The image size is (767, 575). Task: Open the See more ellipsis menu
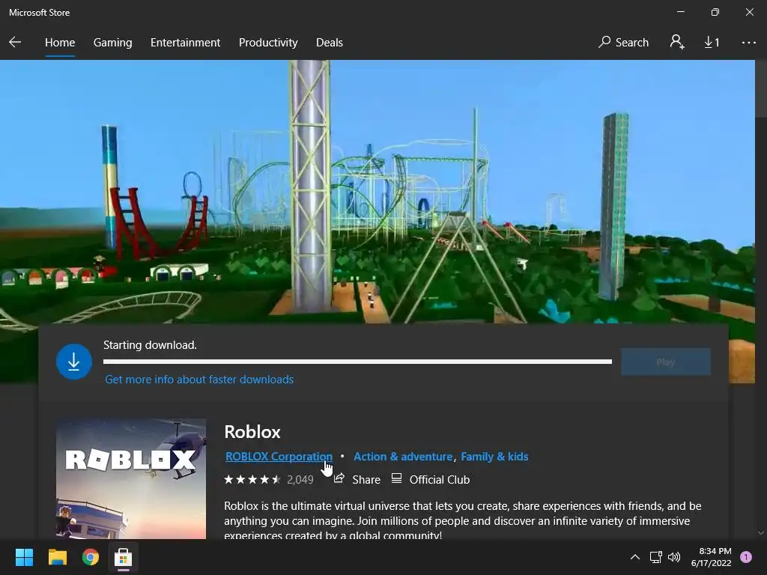(748, 43)
